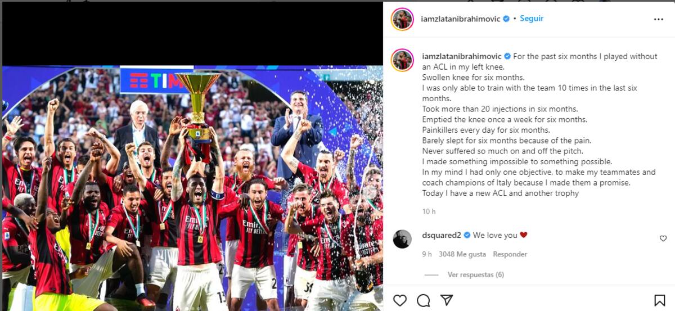675x311 pixels.
Task: Share post via paper plane icon
Action: (x=447, y=300)
